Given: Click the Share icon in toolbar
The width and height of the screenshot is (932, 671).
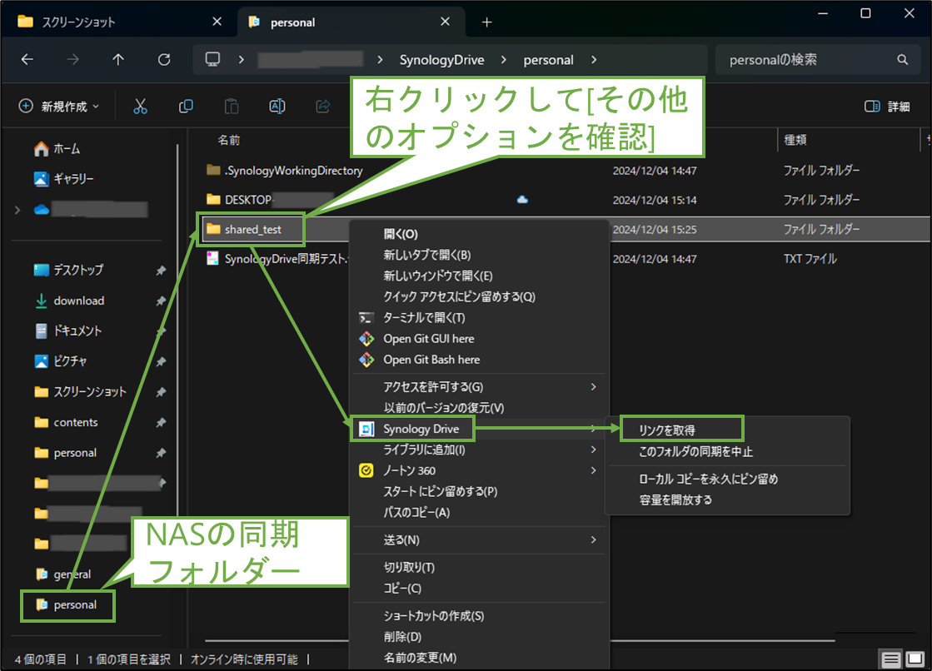Looking at the screenshot, I should point(323,107).
